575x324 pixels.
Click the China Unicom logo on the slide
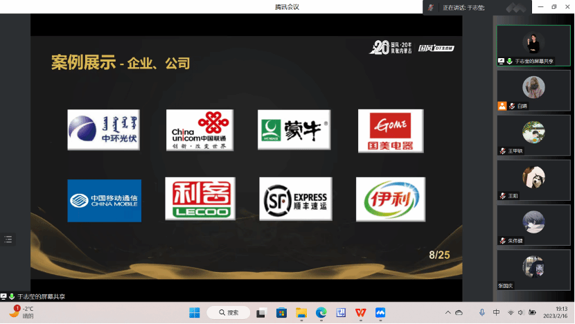[x=200, y=130]
